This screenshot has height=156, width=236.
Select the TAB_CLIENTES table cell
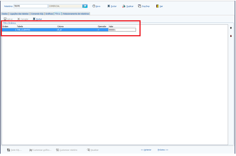(36, 30)
